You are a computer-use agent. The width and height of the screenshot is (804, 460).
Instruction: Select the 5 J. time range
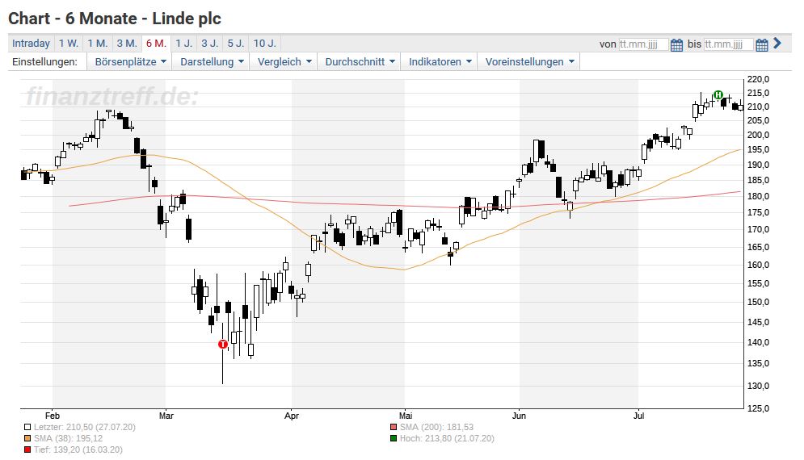click(x=236, y=44)
